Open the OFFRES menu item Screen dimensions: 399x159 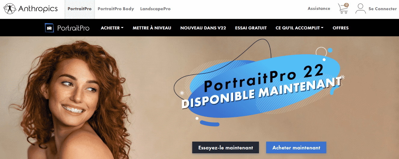tap(341, 28)
